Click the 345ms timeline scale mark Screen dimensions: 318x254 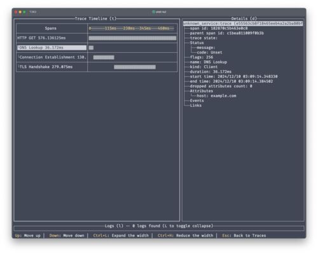tap(145, 28)
